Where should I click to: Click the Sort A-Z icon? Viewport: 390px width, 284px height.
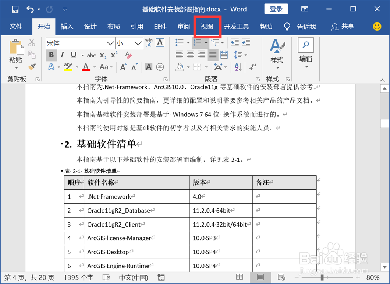click(238, 67)
